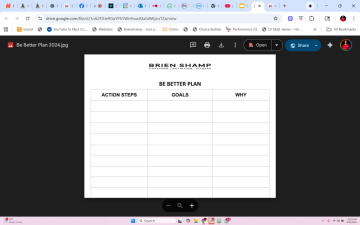The height and width of the screenshot is (225, 360).
Task: Click the Add comment icon
Action: pos(193,45)
